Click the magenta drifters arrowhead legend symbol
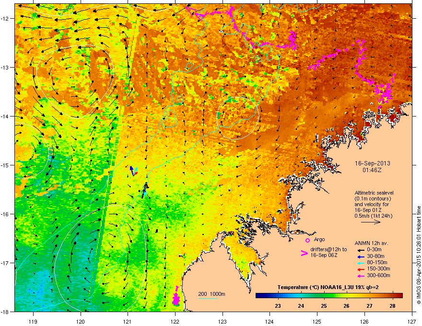This screenshot has height=326, width=422. pos(304,253)
